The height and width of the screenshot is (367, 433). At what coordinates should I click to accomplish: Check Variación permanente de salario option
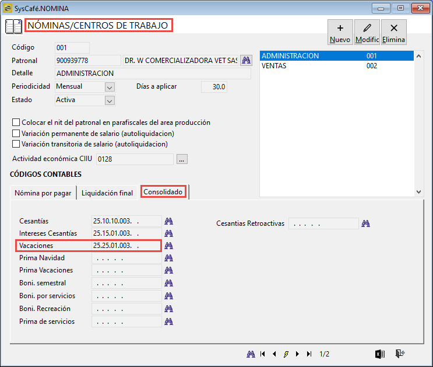16,133
